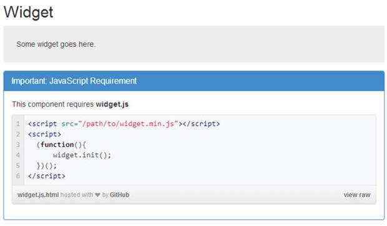Select line number 5 in code
387x226 pixels.
click(17, 165)
